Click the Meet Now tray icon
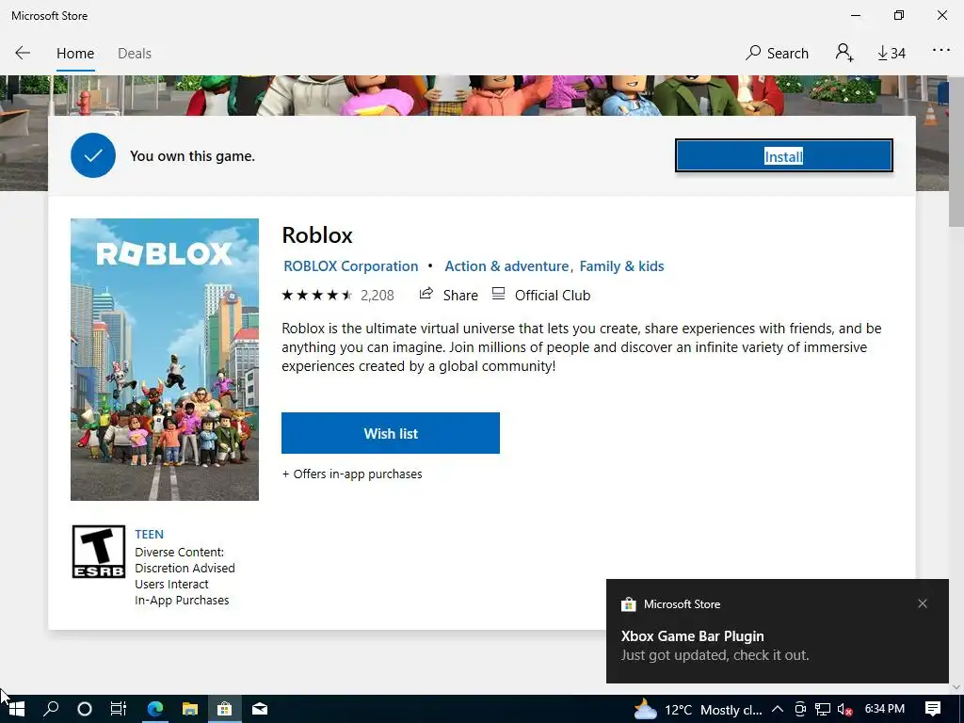964x723 pixels. 800,710
